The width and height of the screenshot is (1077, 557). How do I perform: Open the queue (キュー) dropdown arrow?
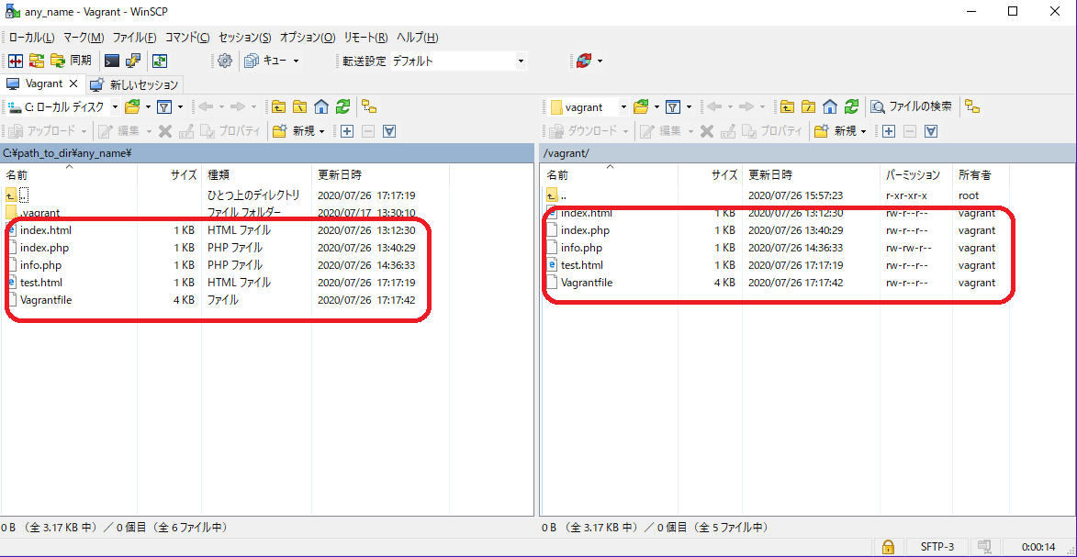click(296, 61)
